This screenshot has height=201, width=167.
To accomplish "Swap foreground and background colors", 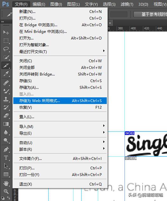I will (9, 198).
